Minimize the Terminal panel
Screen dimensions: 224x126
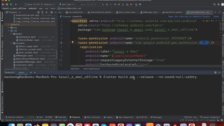(219, 72)
